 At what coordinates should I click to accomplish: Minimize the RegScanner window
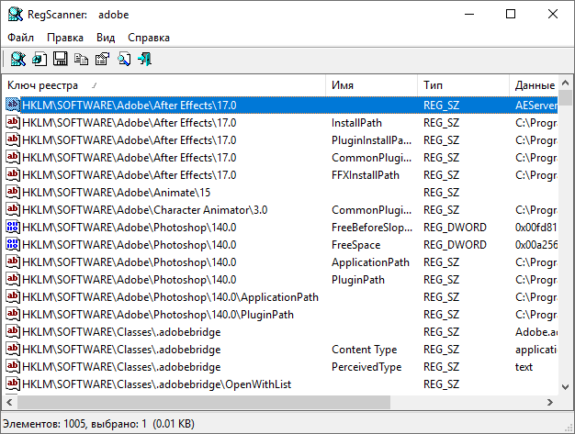point(469,14)
